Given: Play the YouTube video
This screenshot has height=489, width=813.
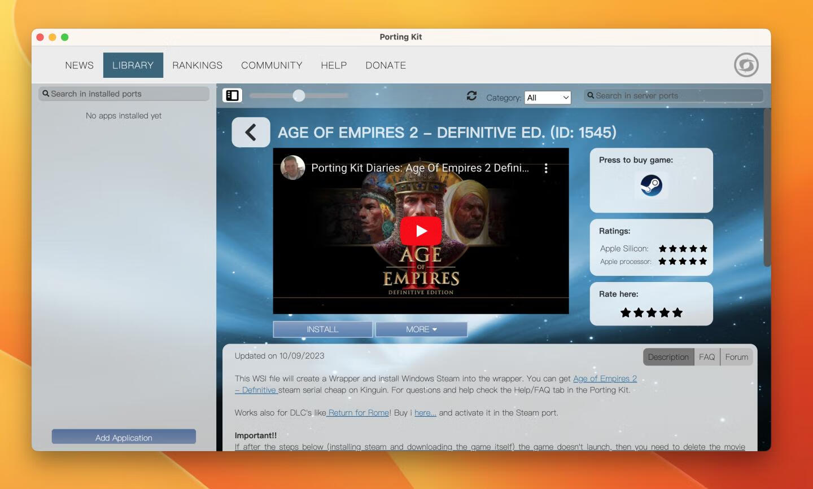Looking at the screenshot, I should click(x=421, y=231).
